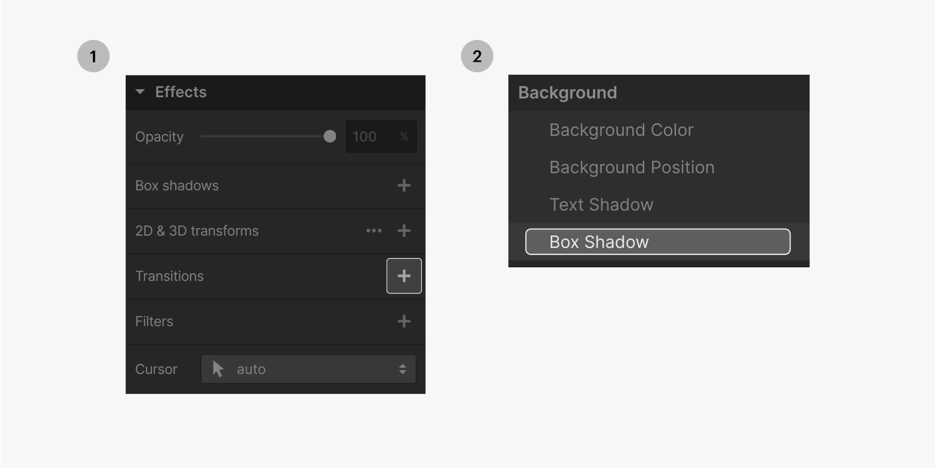Open 2D & 3D transforms three-dot options

click(x=374, y=231)
